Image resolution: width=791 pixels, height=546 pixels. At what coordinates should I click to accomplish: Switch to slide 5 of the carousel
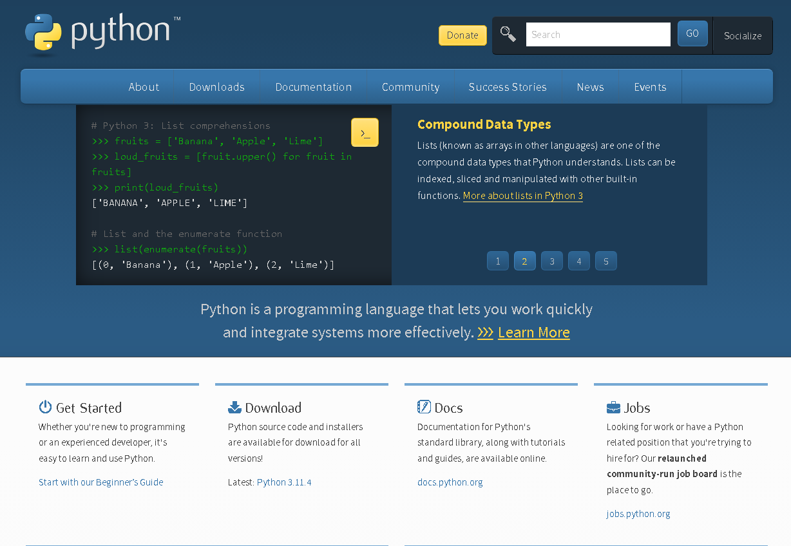[606, 261]
